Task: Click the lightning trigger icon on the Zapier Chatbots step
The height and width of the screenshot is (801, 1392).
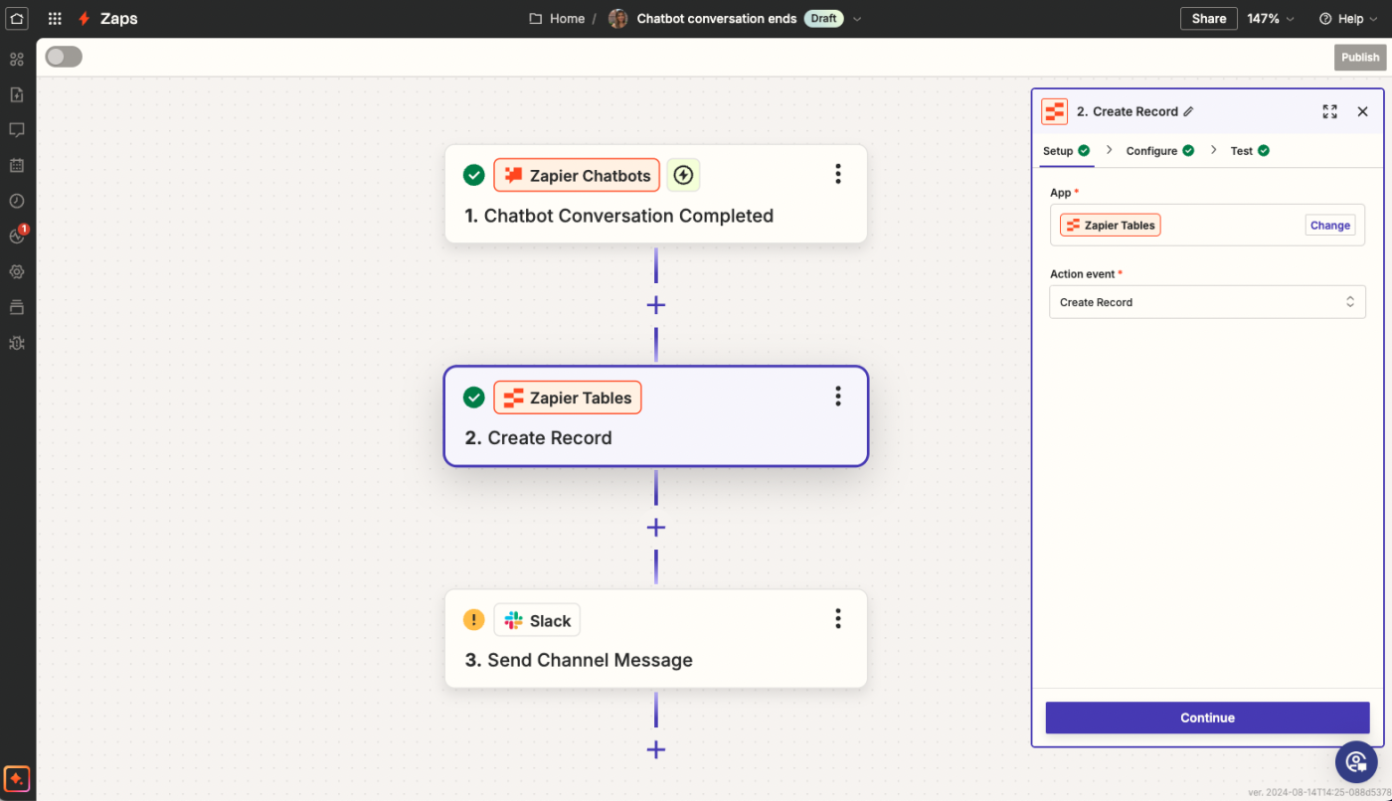Action: pos(683,176)
